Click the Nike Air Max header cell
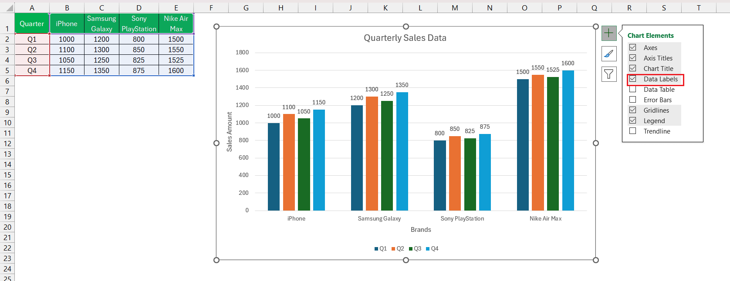 pyautogui.click(x=176, y=23)
